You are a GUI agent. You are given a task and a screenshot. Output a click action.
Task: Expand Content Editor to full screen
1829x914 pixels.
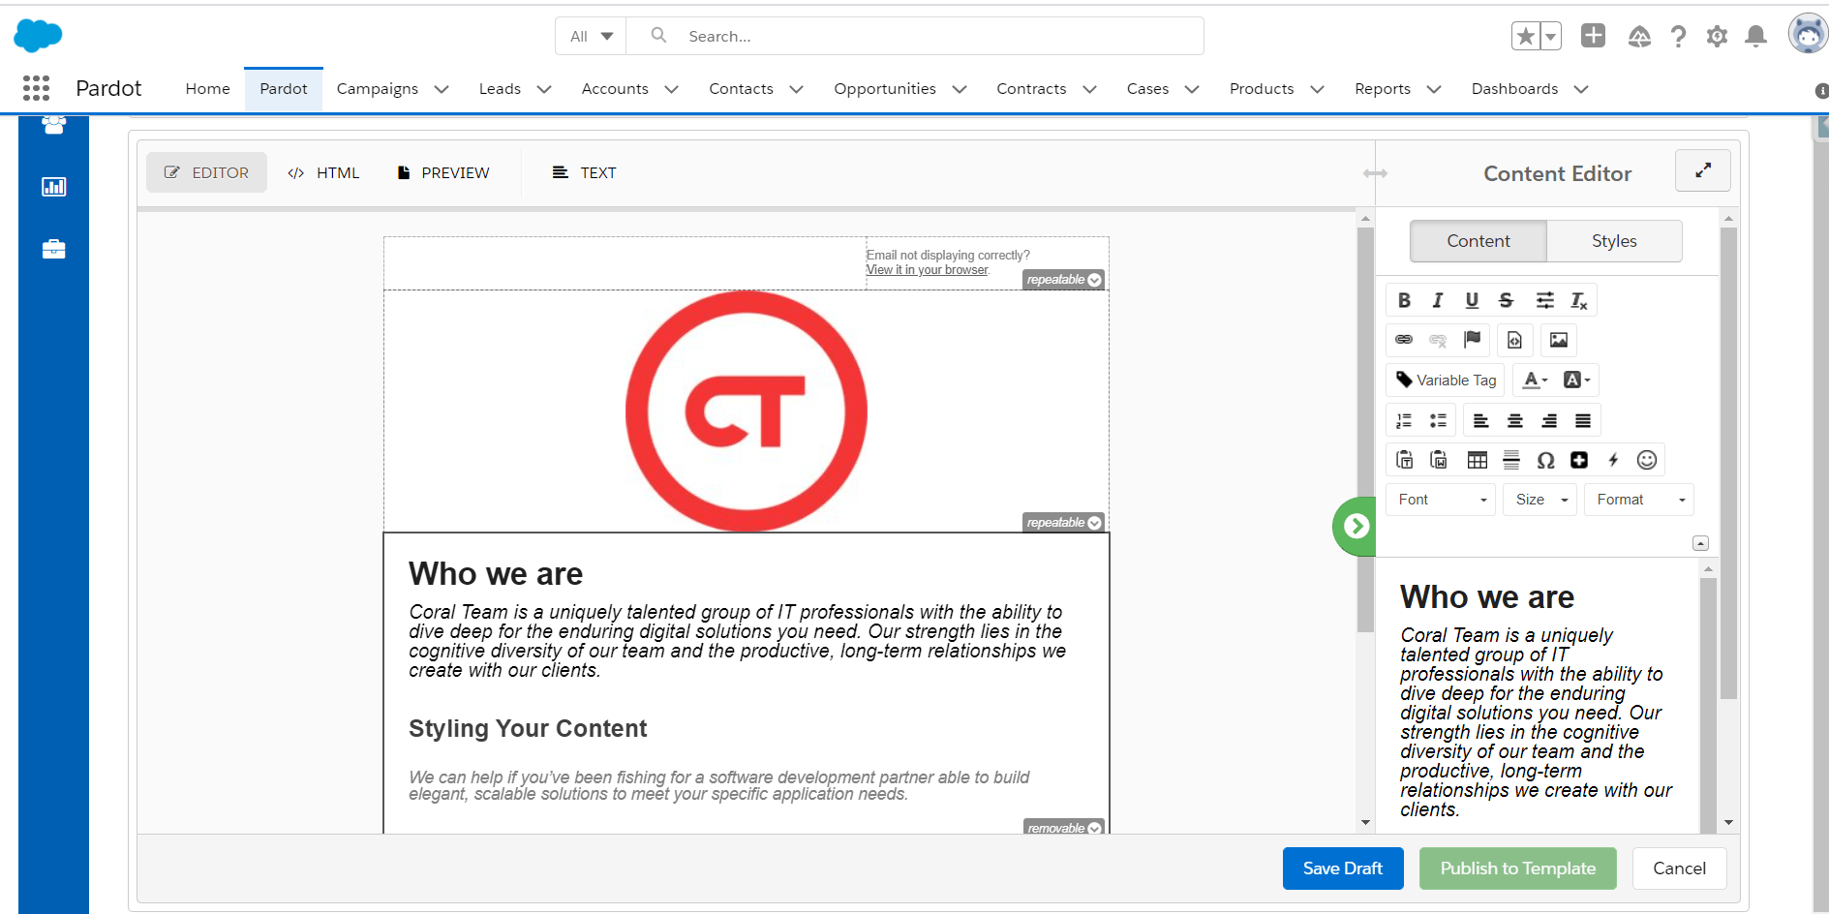pyautogui.click(x=1703, y=170)
